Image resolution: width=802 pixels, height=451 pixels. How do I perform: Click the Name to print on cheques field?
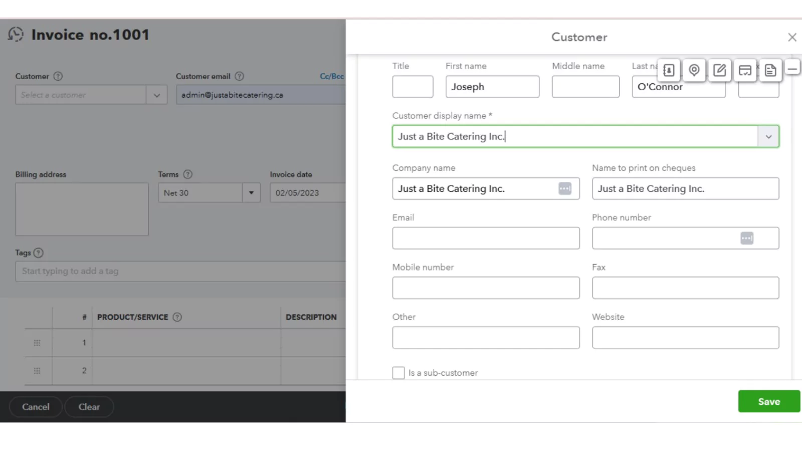pyautogui.click(x=685, y=188)
